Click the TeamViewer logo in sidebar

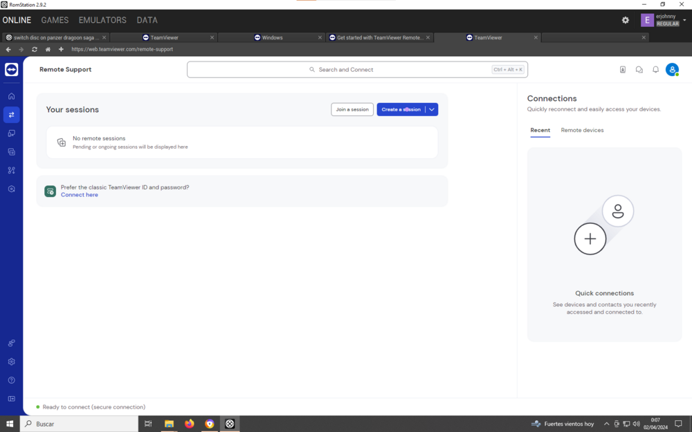click(x=11, y=70)
